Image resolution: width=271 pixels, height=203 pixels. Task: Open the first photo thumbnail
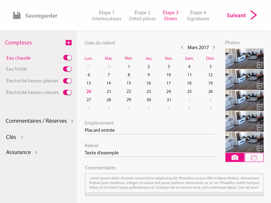point(244,59)
